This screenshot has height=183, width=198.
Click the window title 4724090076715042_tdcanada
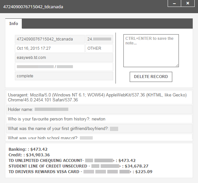point(33,7)
